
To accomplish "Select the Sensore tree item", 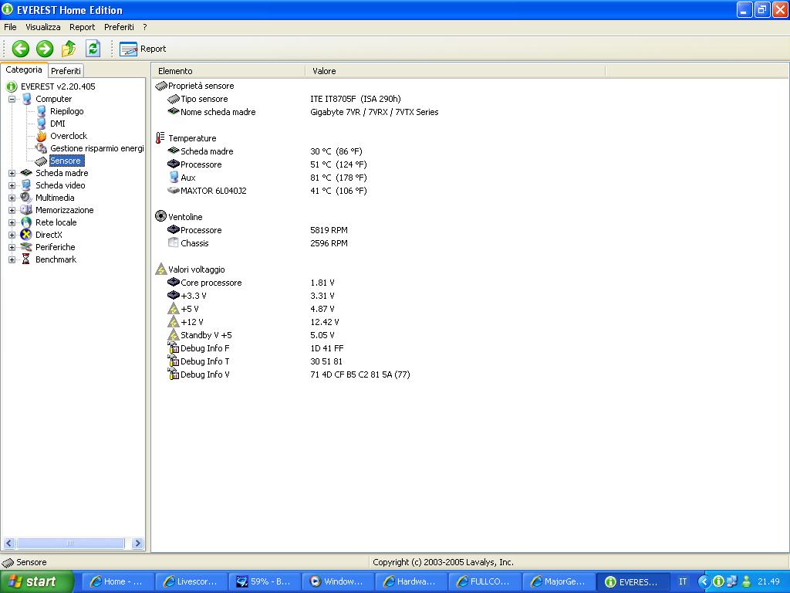I will [65, 161].
